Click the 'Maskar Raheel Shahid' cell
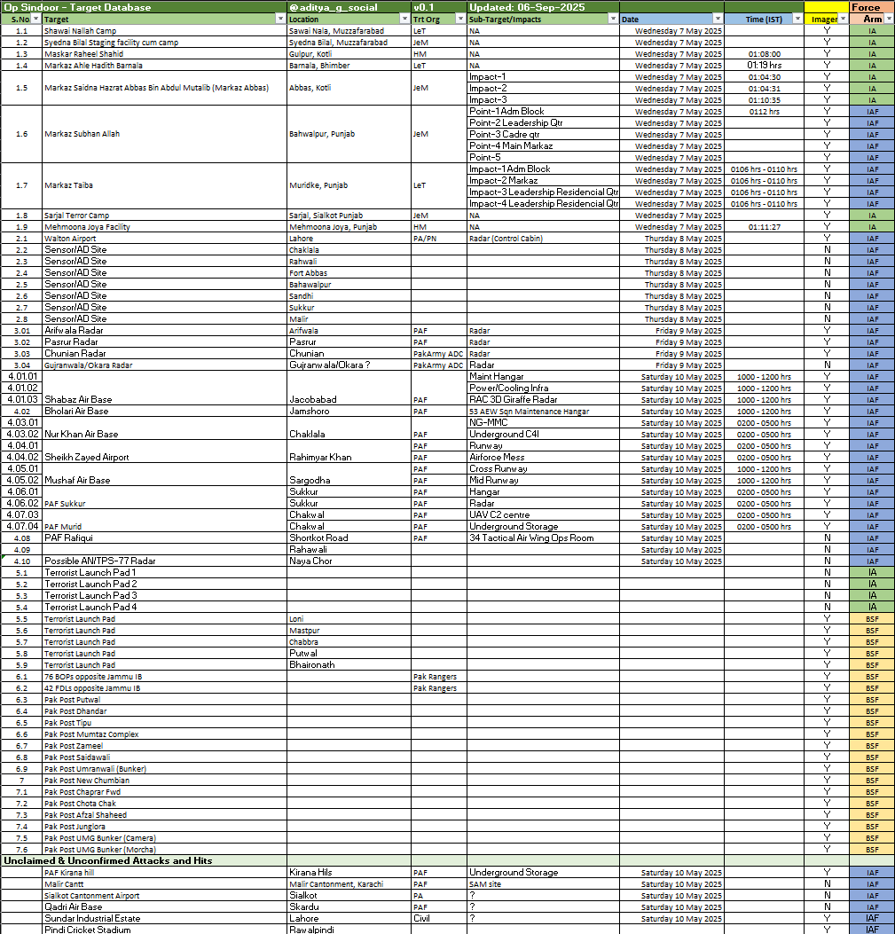The width and height of the screenshot is (895, 934). [164, 53]
